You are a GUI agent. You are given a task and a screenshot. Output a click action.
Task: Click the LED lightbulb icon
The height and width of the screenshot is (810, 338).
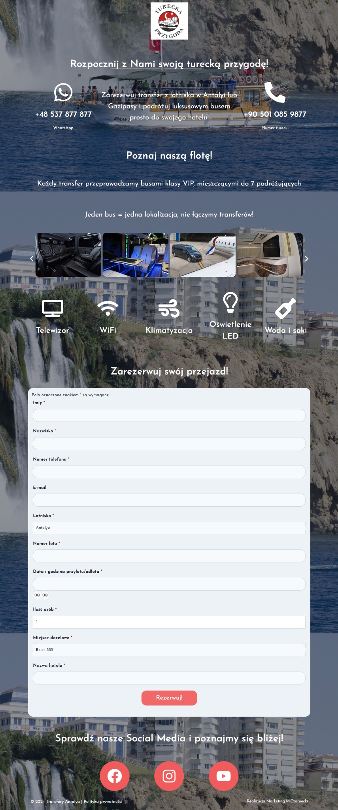point(230,303)
